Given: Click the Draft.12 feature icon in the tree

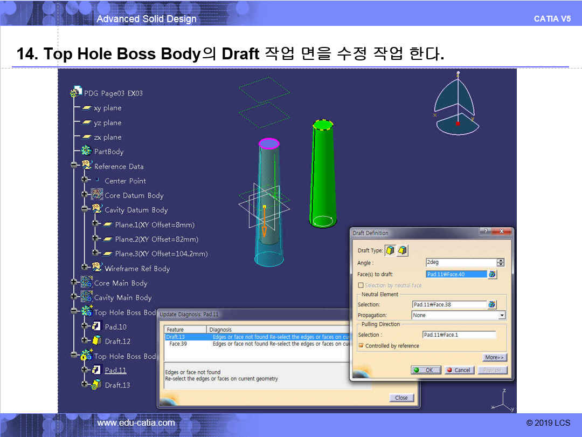Looking at the screenshot, I should tap(96, 341).
